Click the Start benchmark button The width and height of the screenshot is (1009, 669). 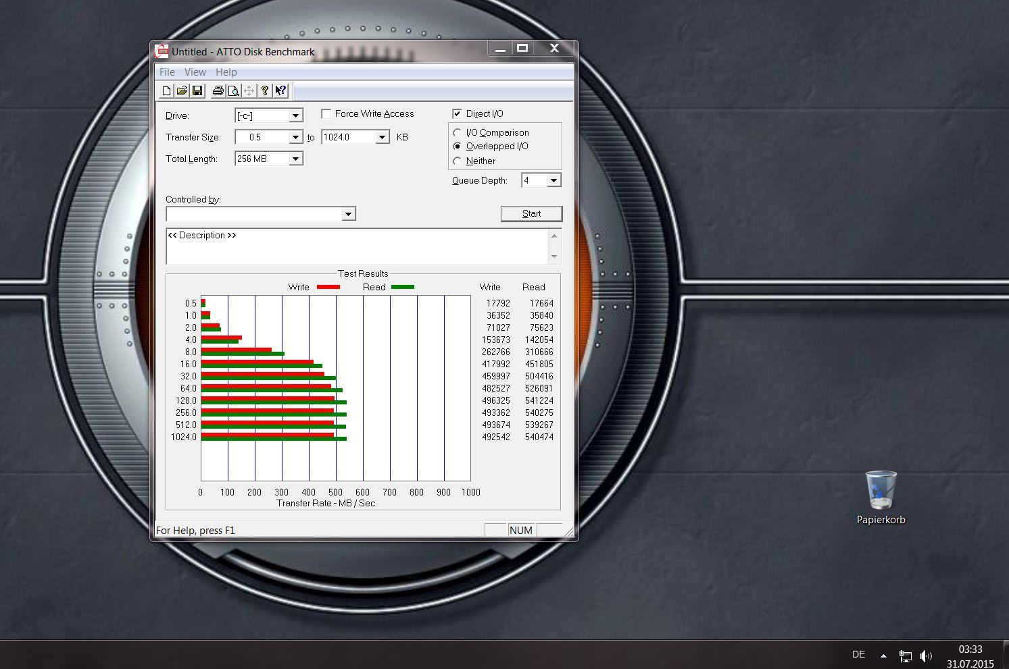coord(531,213)
